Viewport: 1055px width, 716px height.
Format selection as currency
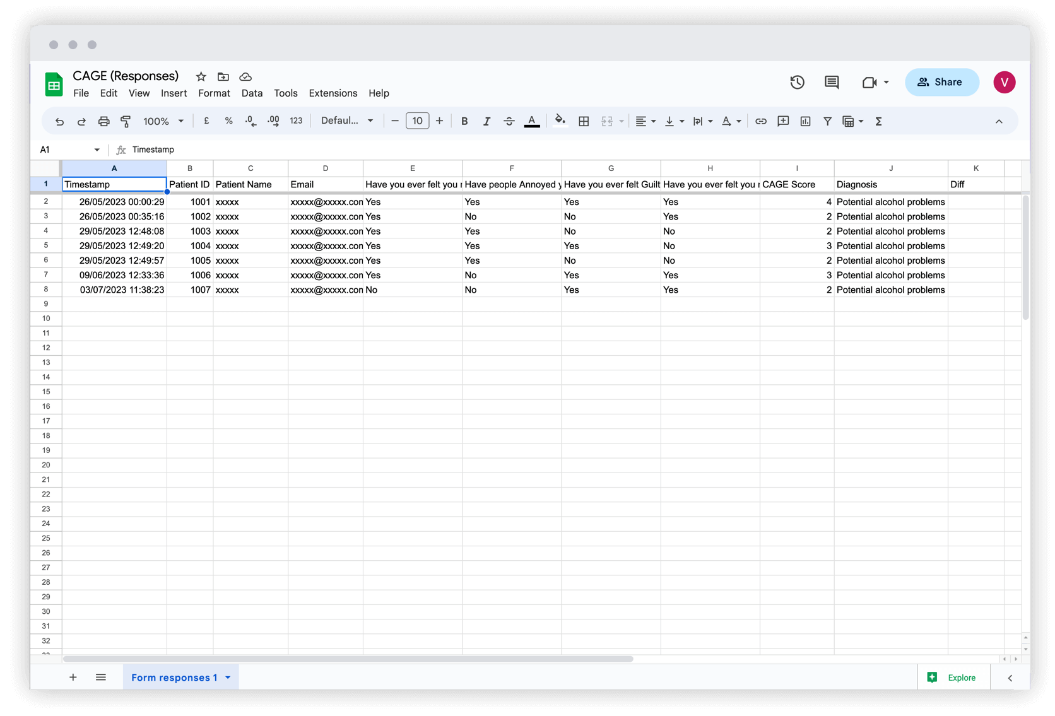click(206, 120)
